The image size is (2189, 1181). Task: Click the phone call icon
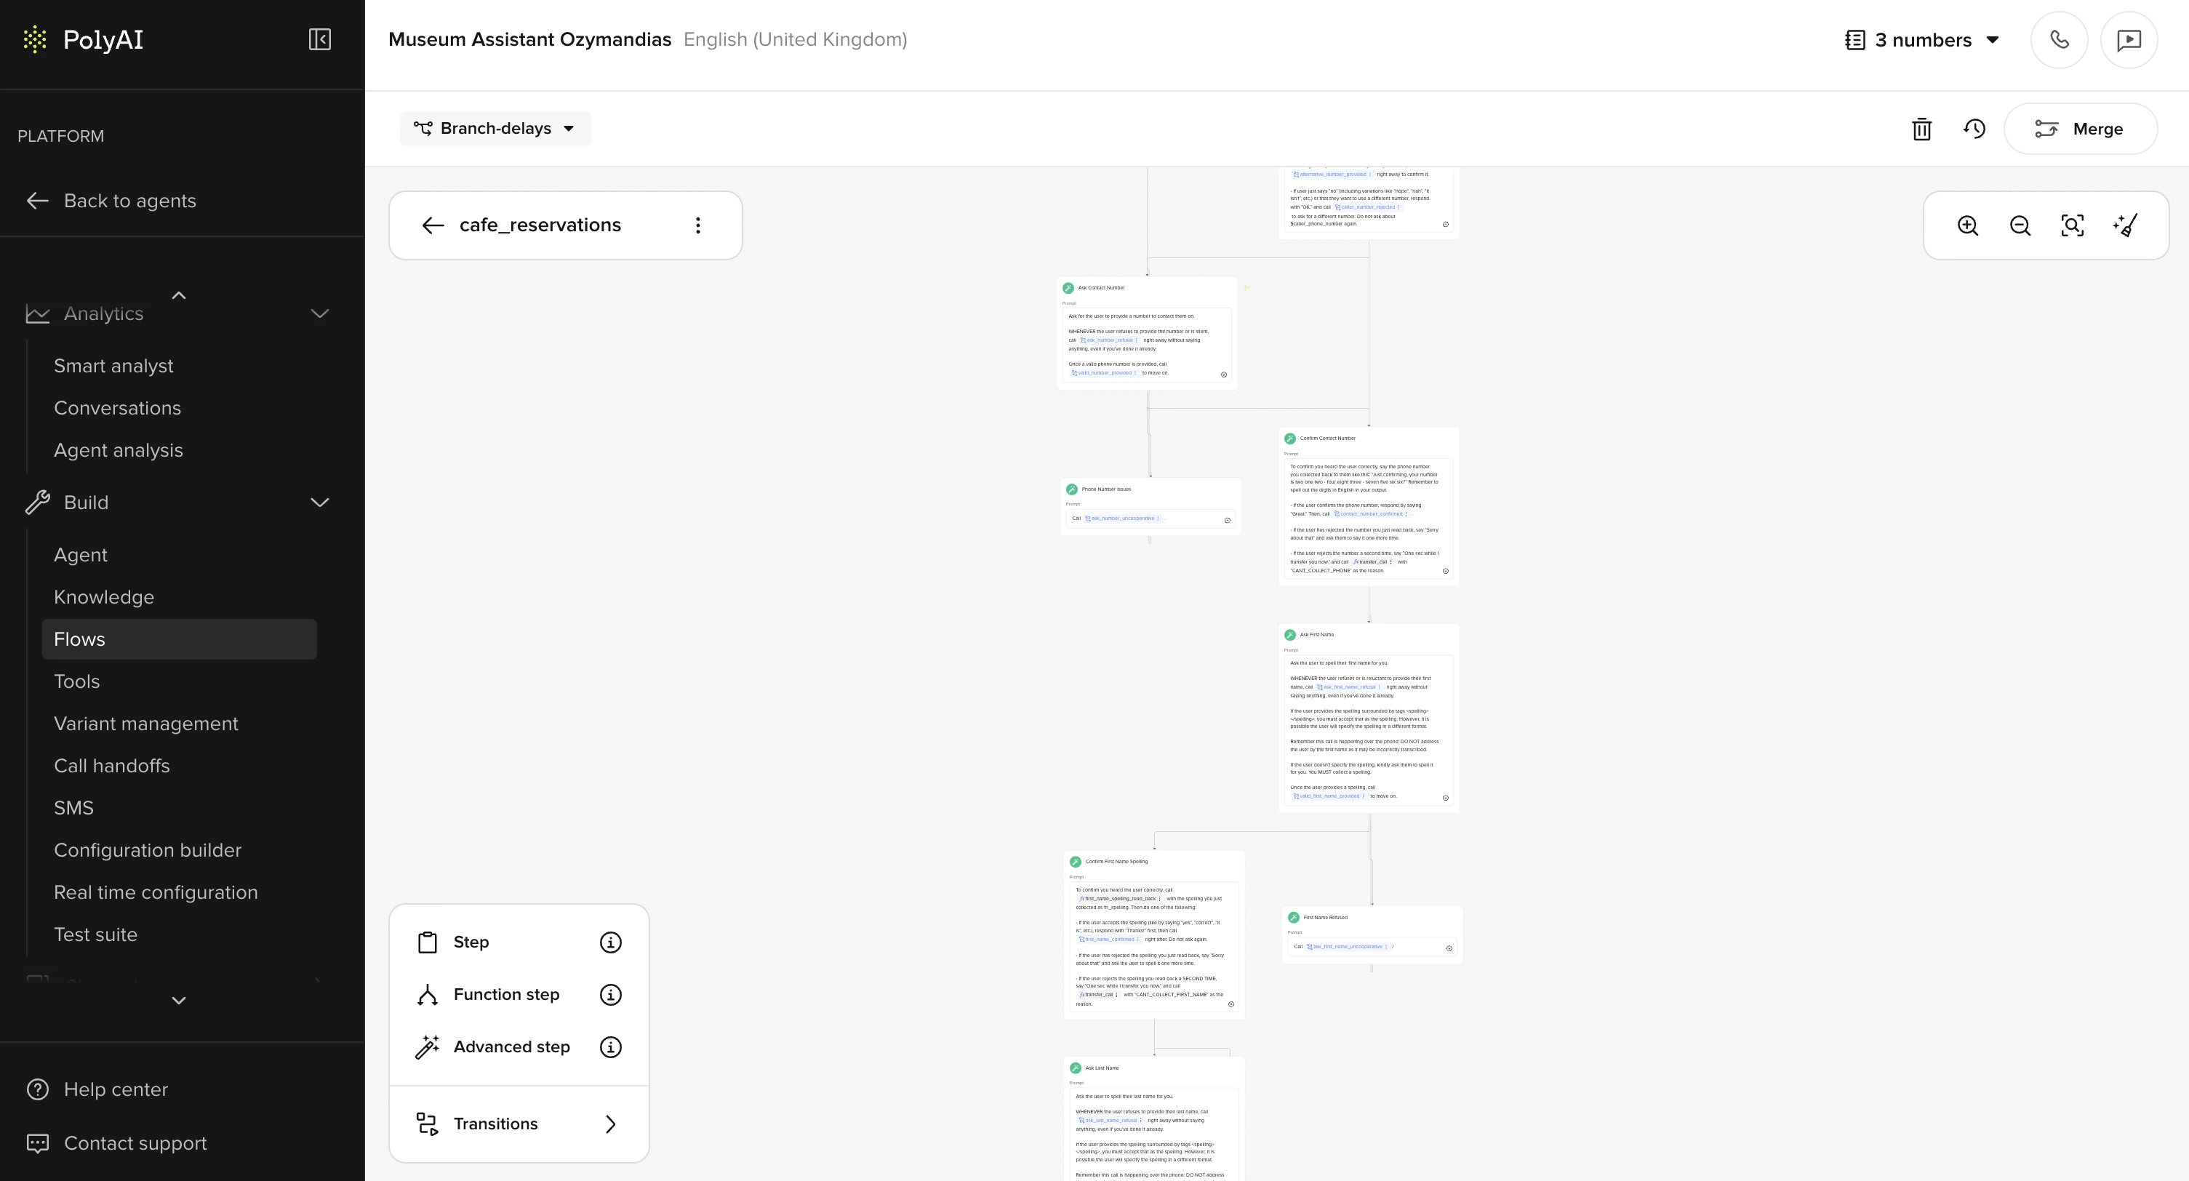[2059, 40]
